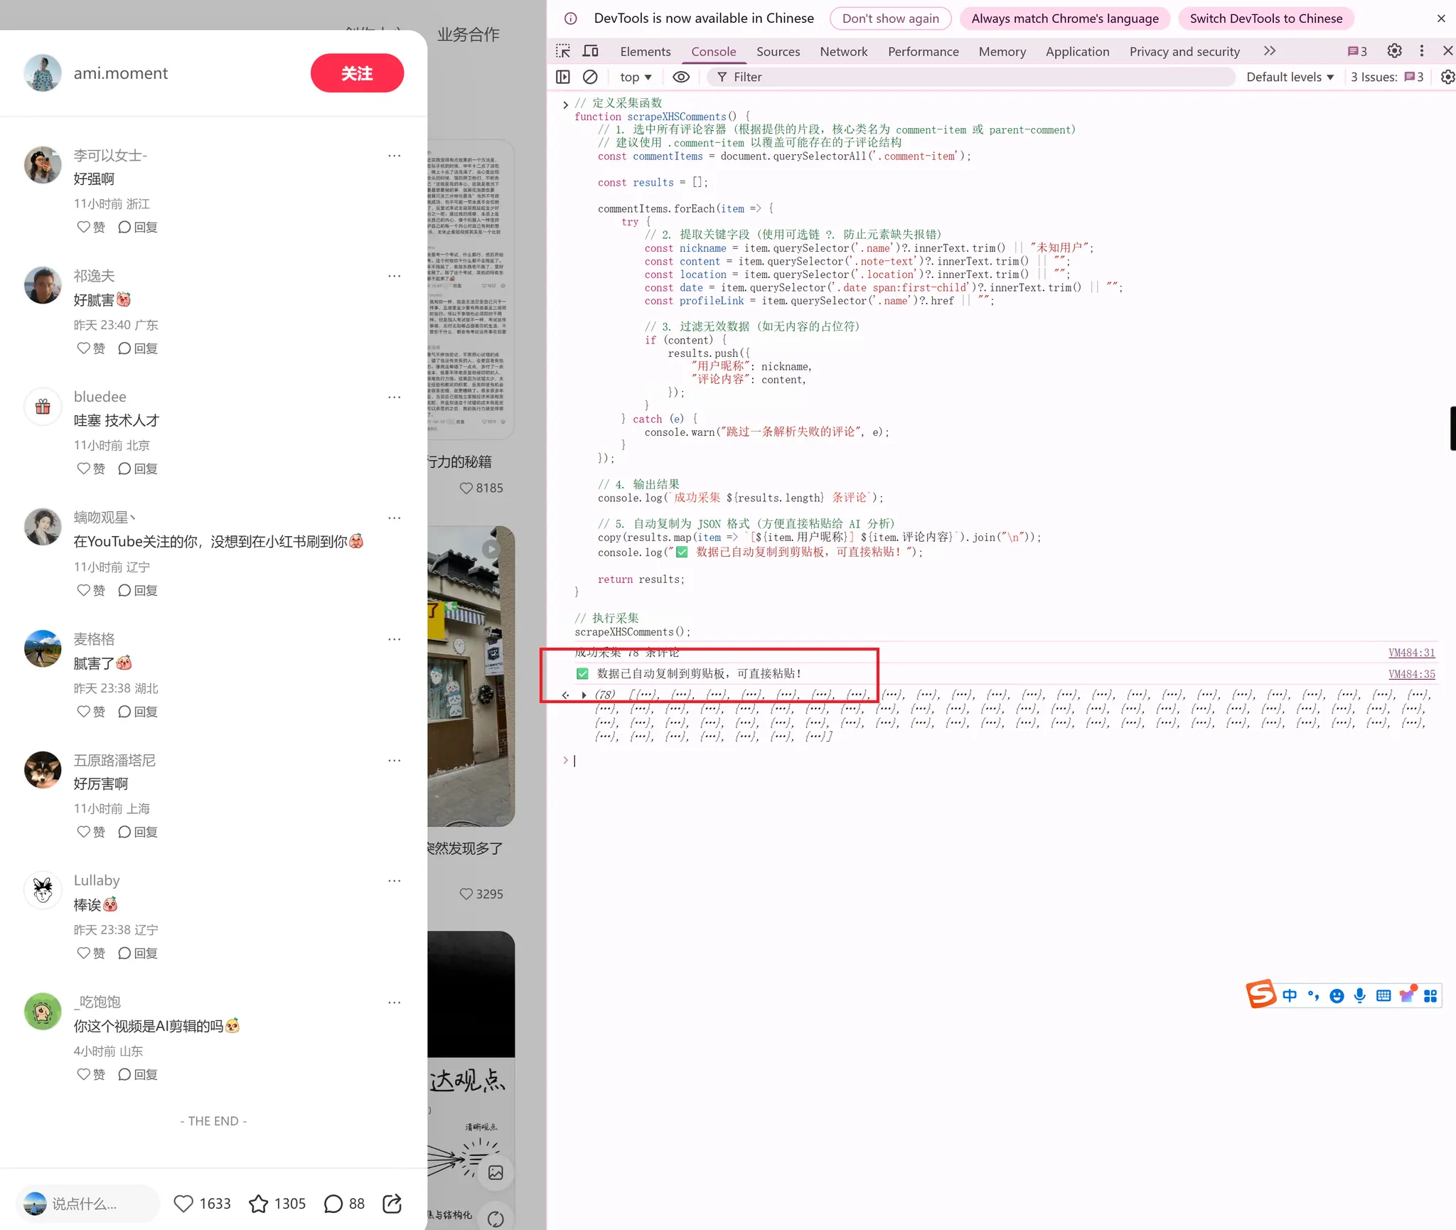Expand the (78) array result
Image resolution: width=1456 pixels, height=1230 pixels.
pyautogui.click(x=584, y=695)
